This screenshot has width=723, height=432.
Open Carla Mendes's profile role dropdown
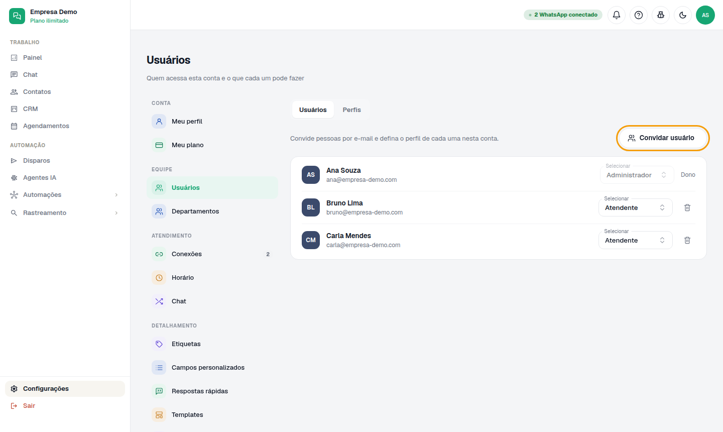(636, 240)
